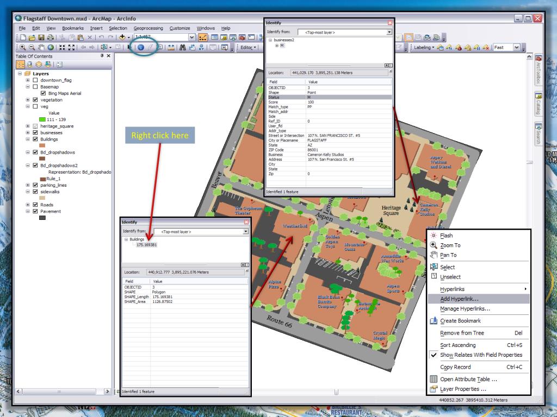Image resolution: width=557 pixels, height=417 pixels.
Task: Click the Fixed Zoom Out arrows icon
Action: point(71,47)
